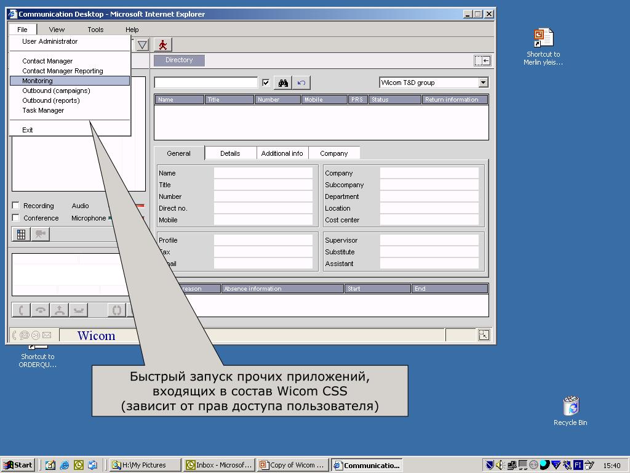Image resolution: width=630 pixels, height=473 pixels.
Task: Uncheck the checkbox beside search field
Action: 266,83
